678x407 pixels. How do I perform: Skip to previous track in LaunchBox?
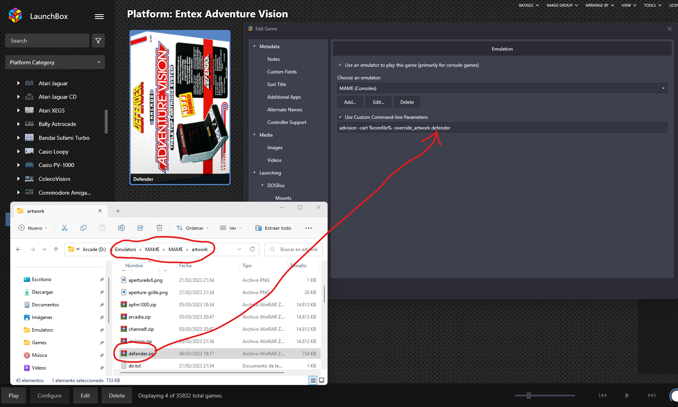pyautogui.click(x=603, y=395)
